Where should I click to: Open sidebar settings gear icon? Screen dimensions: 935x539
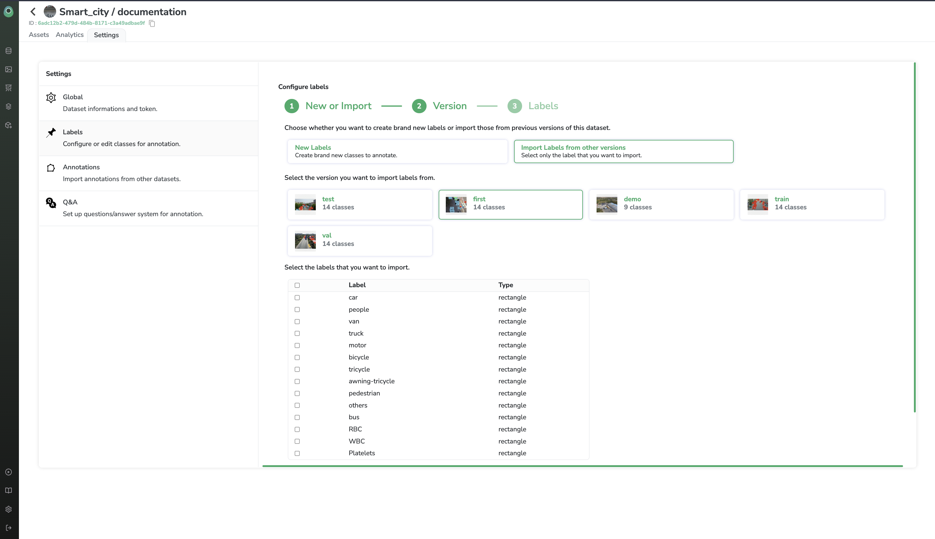coord(9,509)
